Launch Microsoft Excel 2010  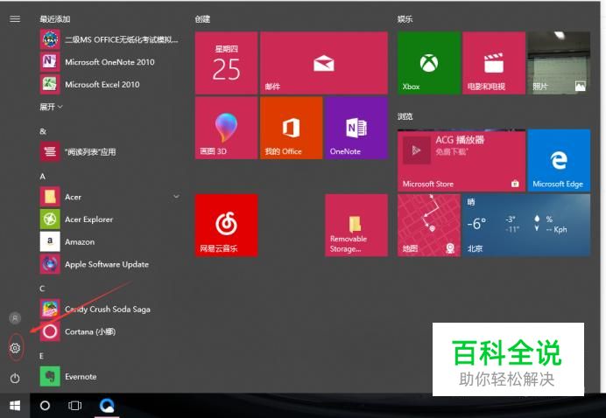[109, 84]
